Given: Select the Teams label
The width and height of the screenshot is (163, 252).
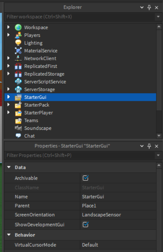Looking at the screenshot, I should click(x=31, y=120).
